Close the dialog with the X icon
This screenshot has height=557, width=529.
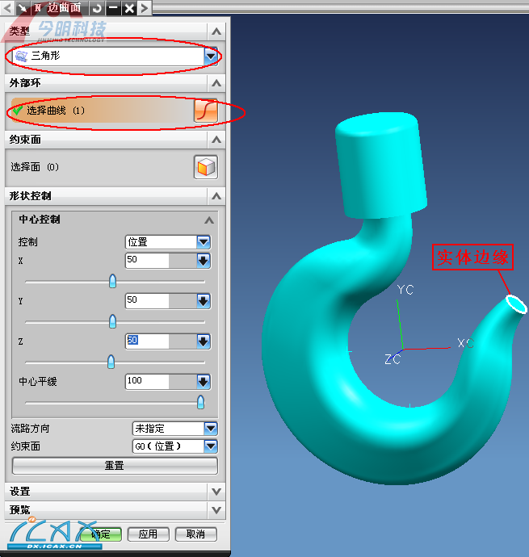[129, 8]
